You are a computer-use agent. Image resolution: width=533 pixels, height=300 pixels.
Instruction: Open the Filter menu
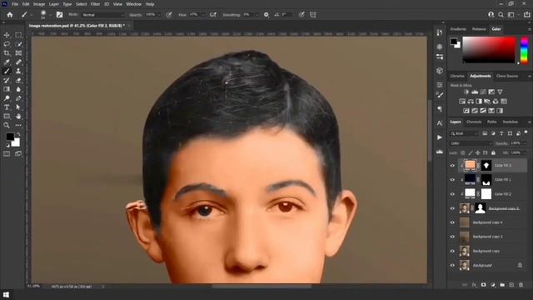click(x=95, y=4)
